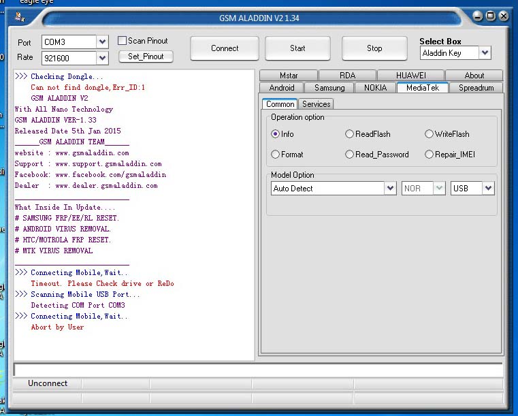The width and height of the screenshot is (518, 416).
Task: Go to the Android tab
Action: [282, 88]
